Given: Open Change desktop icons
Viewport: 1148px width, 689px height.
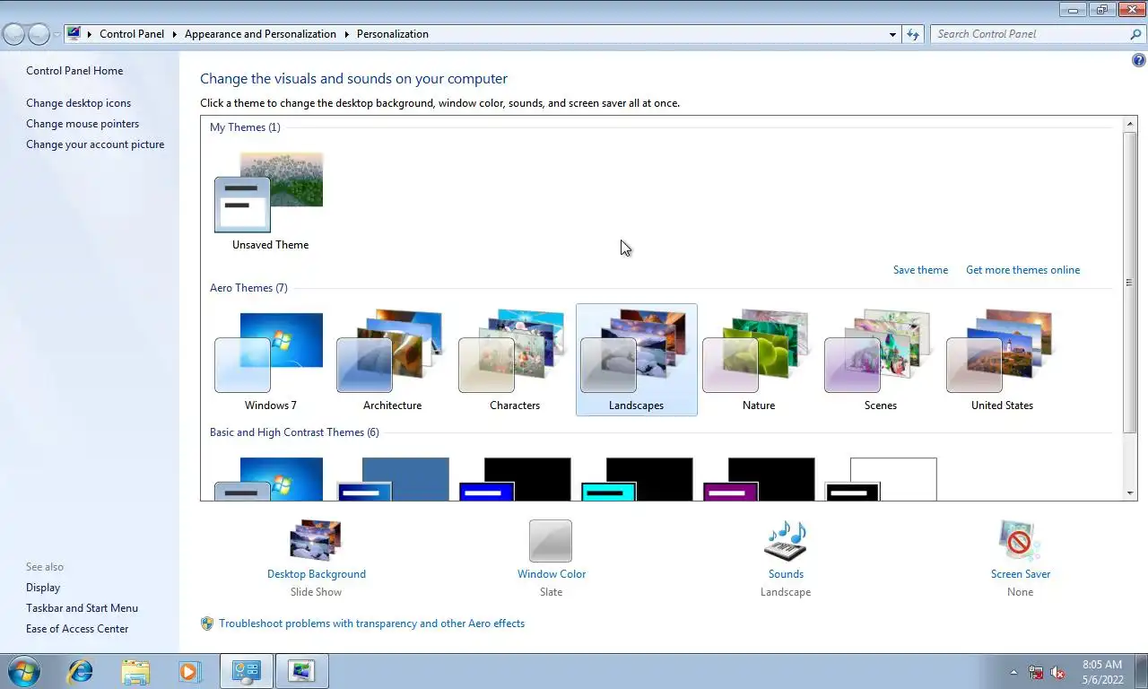Looking at the screenshot, I should (x=78, y=103).
